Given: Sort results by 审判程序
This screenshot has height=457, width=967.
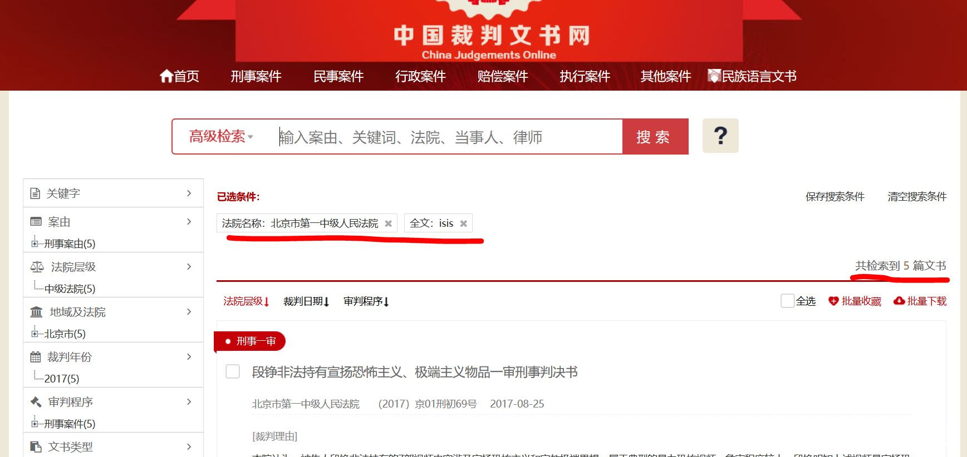Looking at the screenshot, I should pyautogui.click(x=366, y=301).
